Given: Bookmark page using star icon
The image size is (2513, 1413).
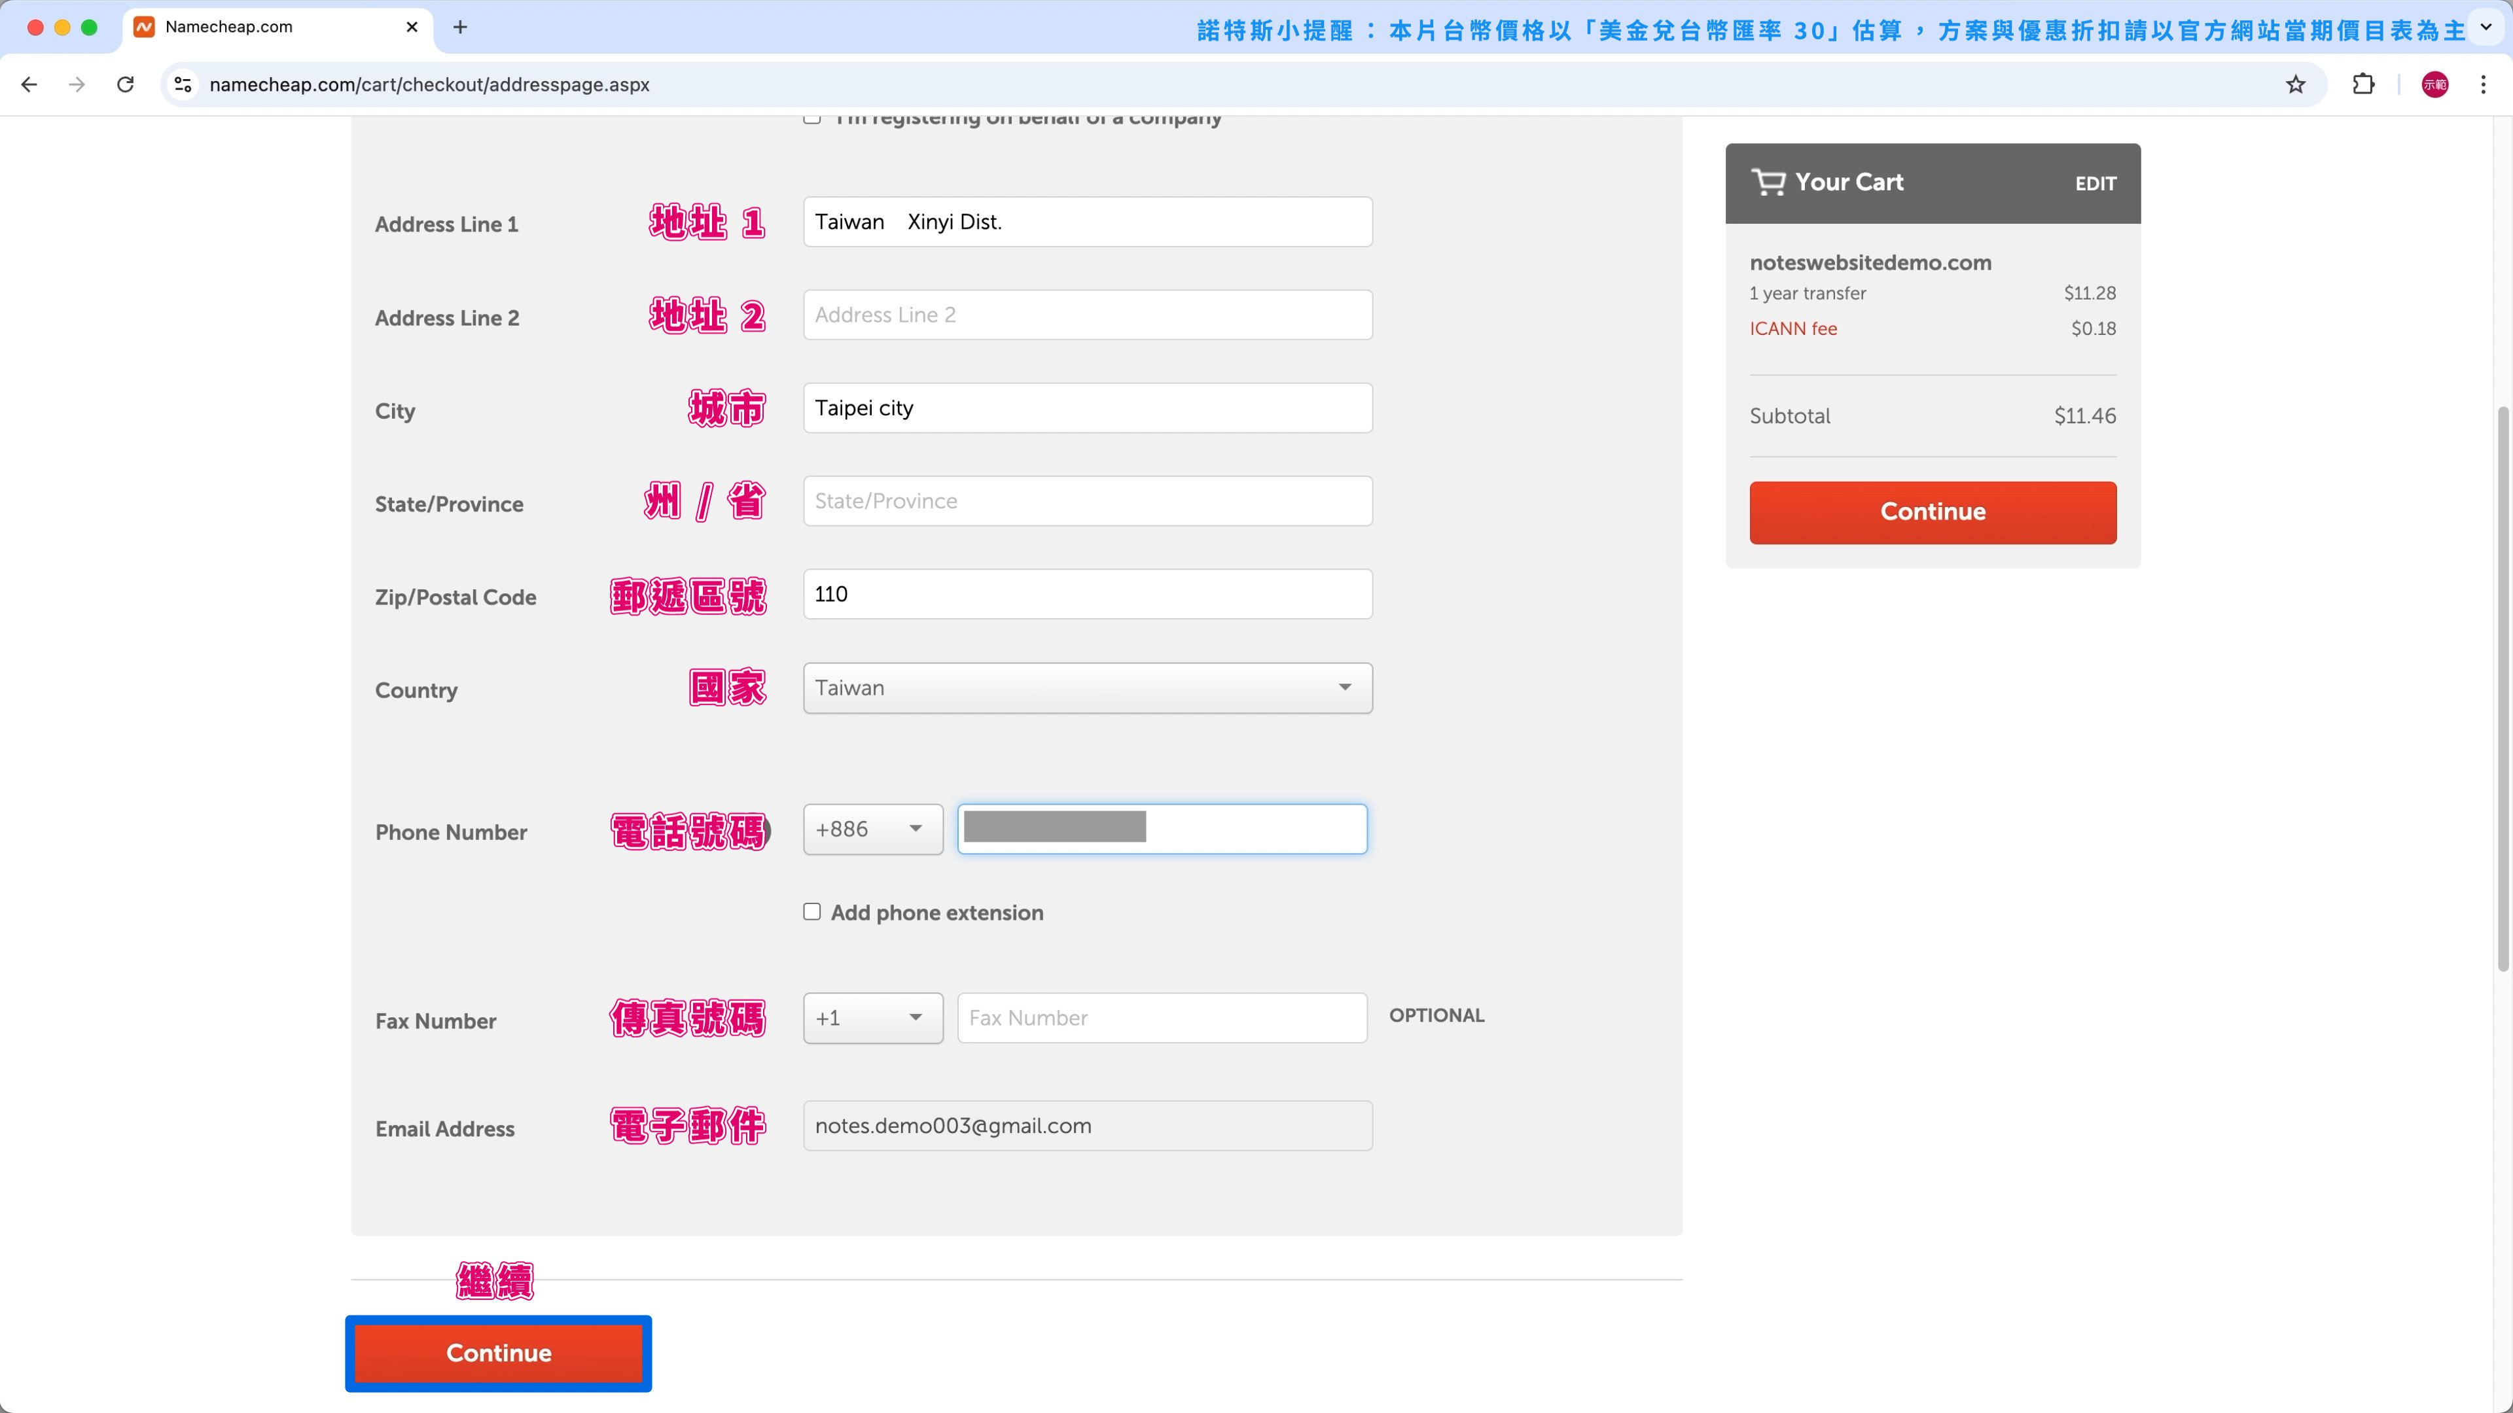Looking at the screenshot, I should coord(2296,85).
